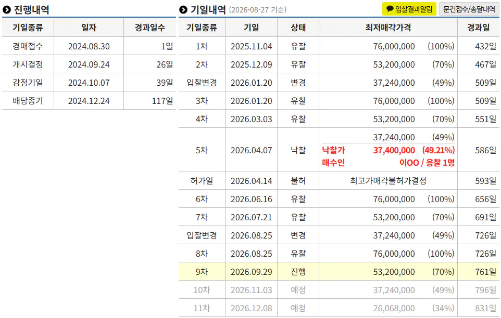
Task: Click the 감정기일 row label
Action: (x=28, y=83)
